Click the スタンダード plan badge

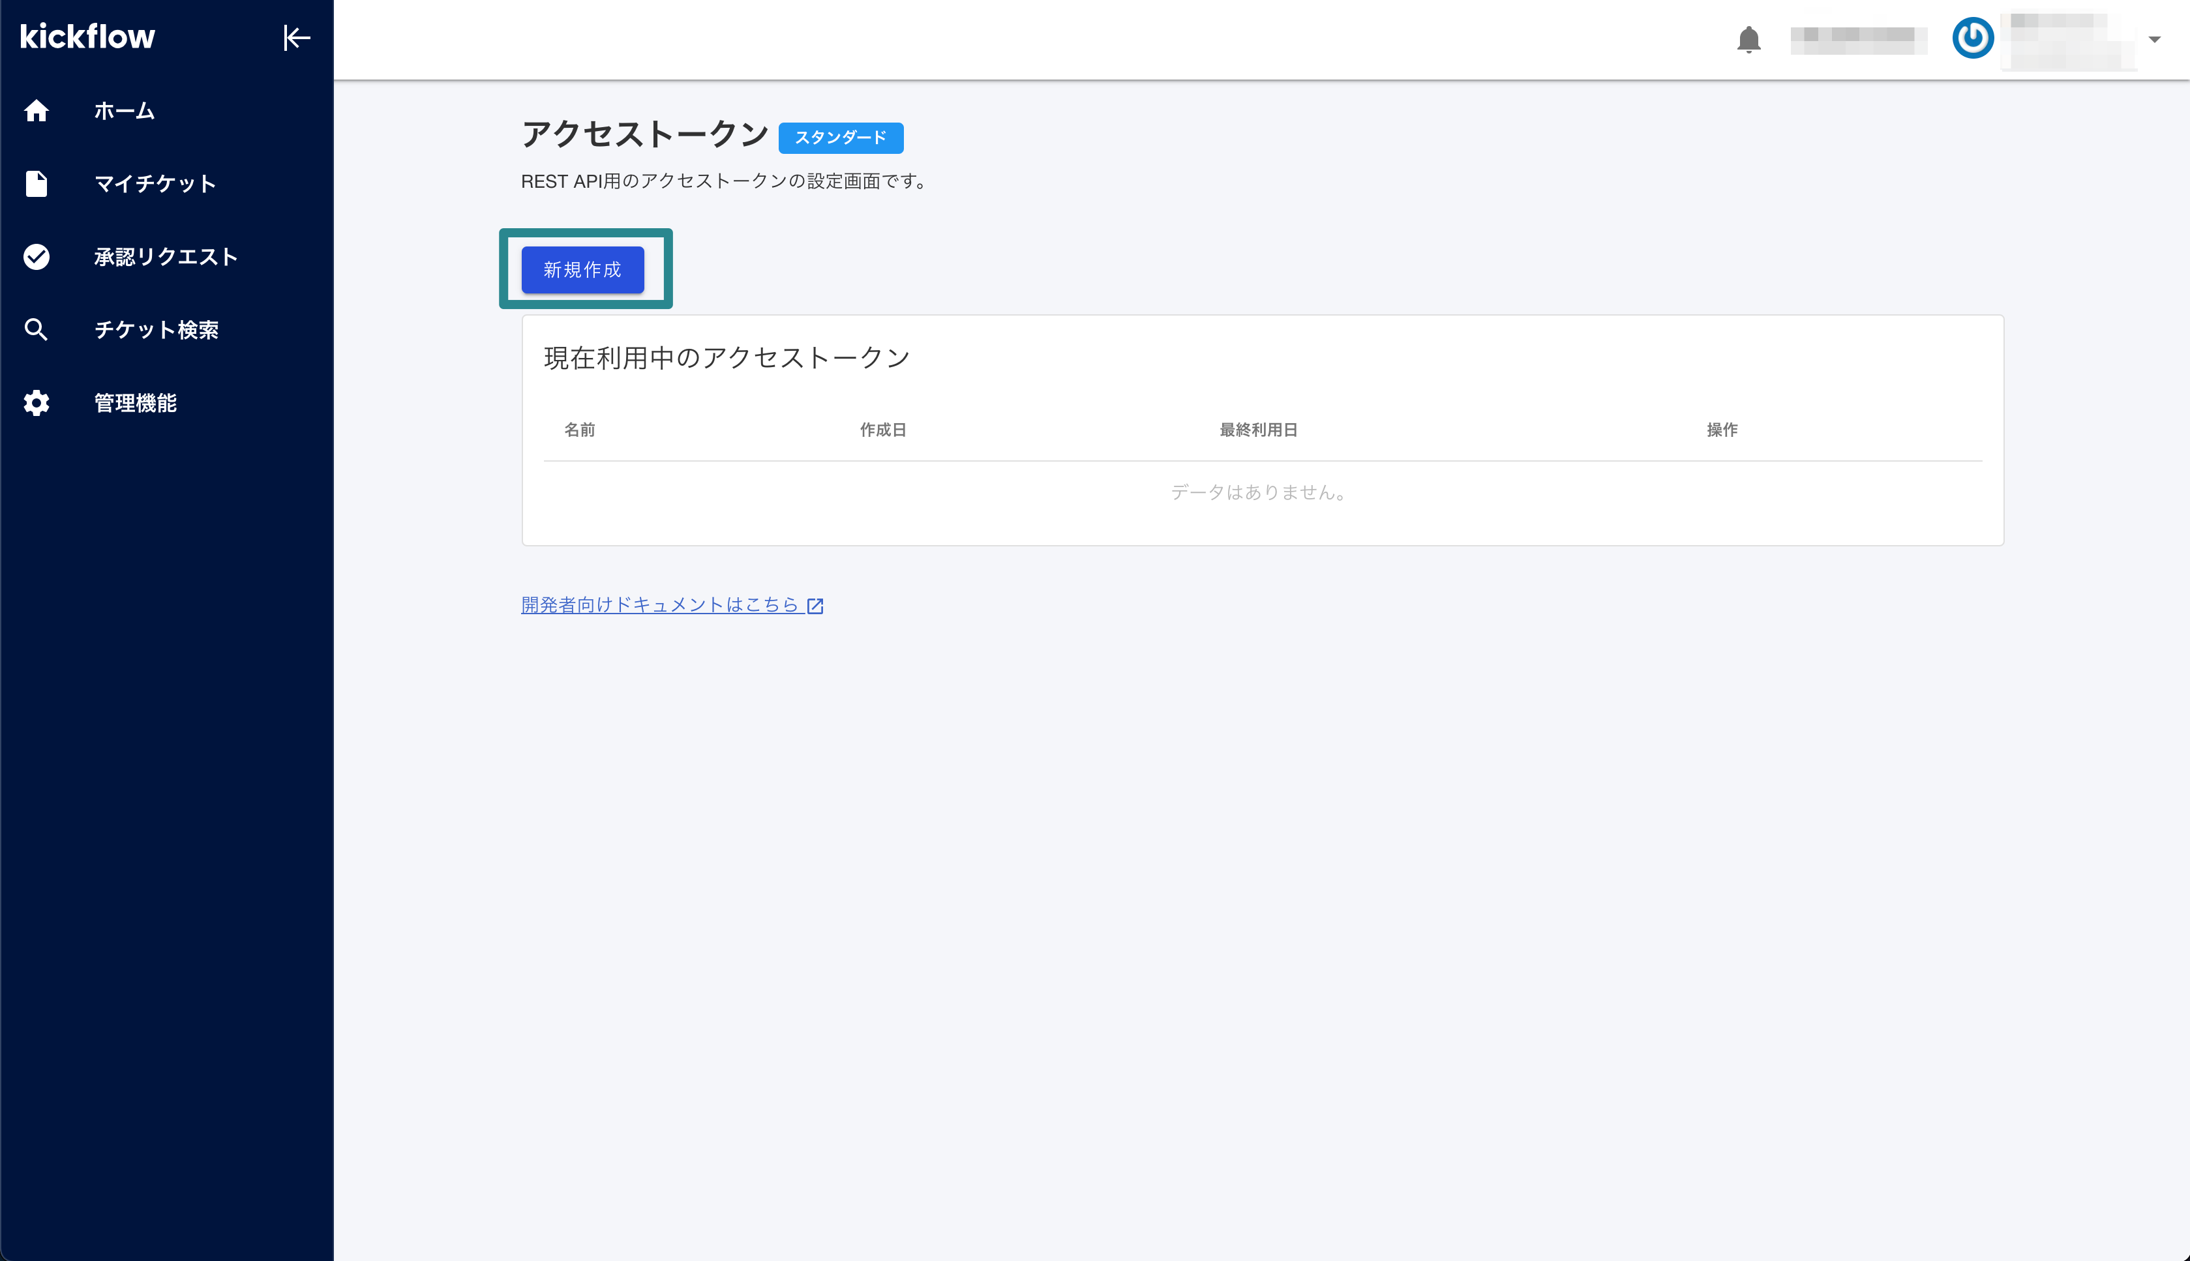[x=840, y=138]
